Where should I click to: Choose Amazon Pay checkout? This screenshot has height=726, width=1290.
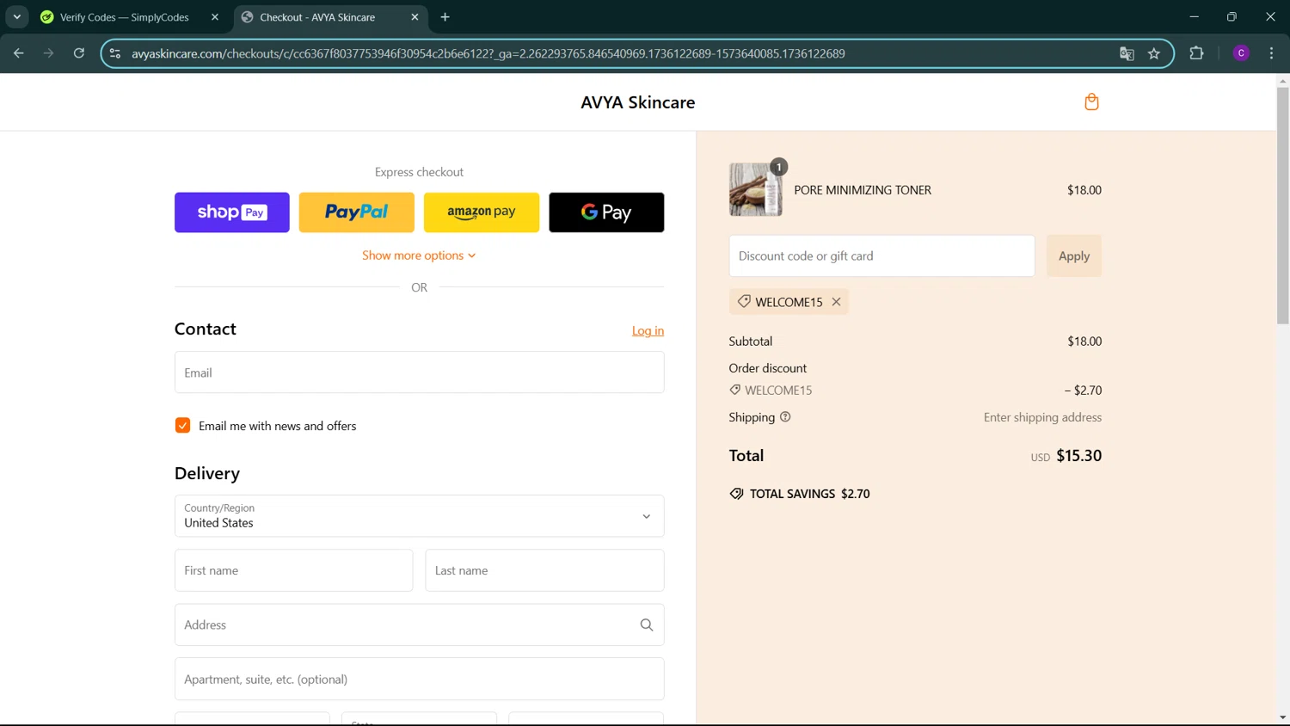482,212
